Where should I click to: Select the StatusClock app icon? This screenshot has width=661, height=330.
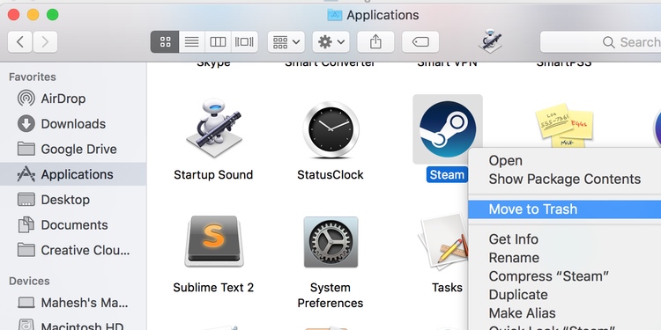[330, 129]
